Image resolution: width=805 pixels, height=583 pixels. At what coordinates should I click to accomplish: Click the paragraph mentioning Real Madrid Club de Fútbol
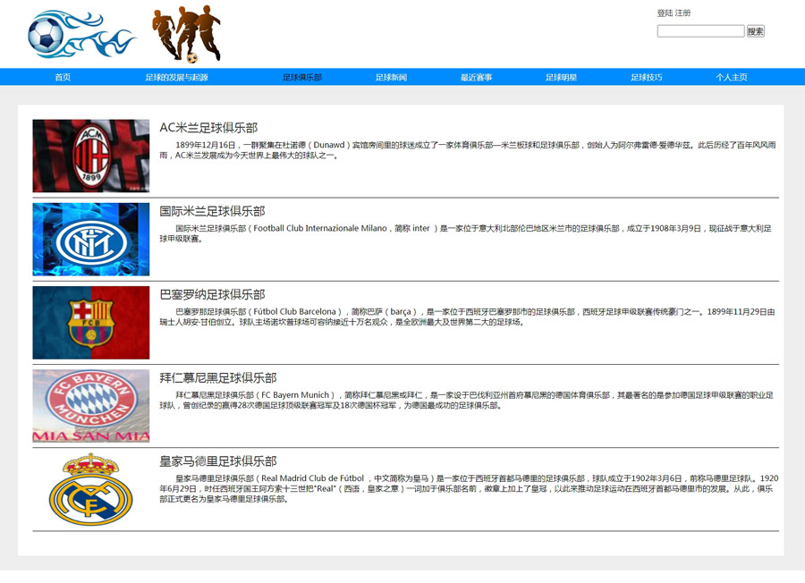click(469, 488)
